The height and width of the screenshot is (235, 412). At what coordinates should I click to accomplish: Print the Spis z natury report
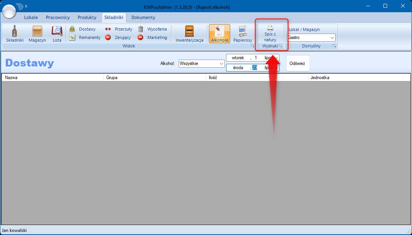click(270, 33)
